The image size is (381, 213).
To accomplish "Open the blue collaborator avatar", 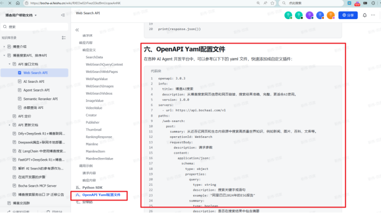I will (x=320, y=15).
